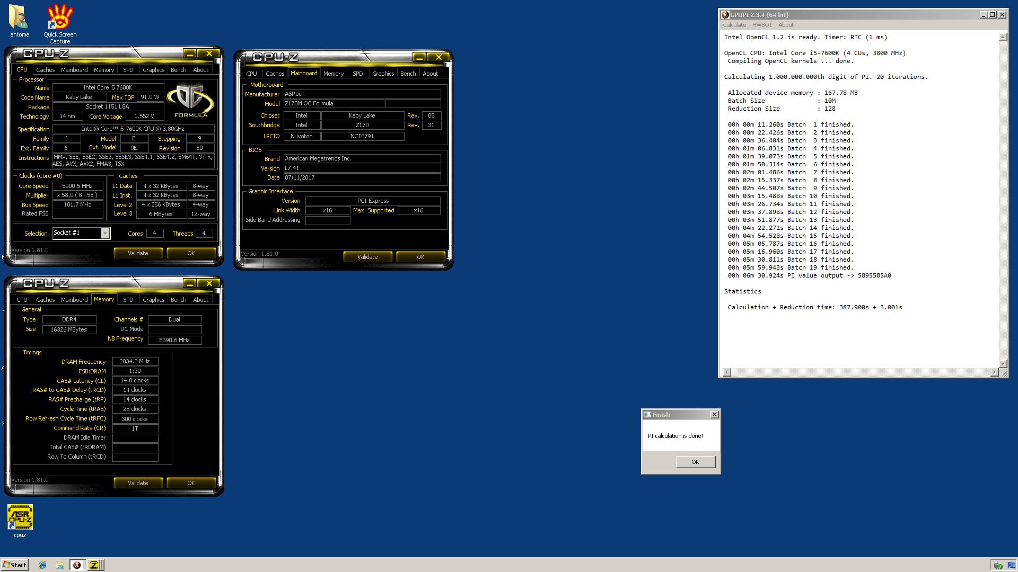
Task: Activate the GPUPI taskbar button
Action: pos(77,565)
